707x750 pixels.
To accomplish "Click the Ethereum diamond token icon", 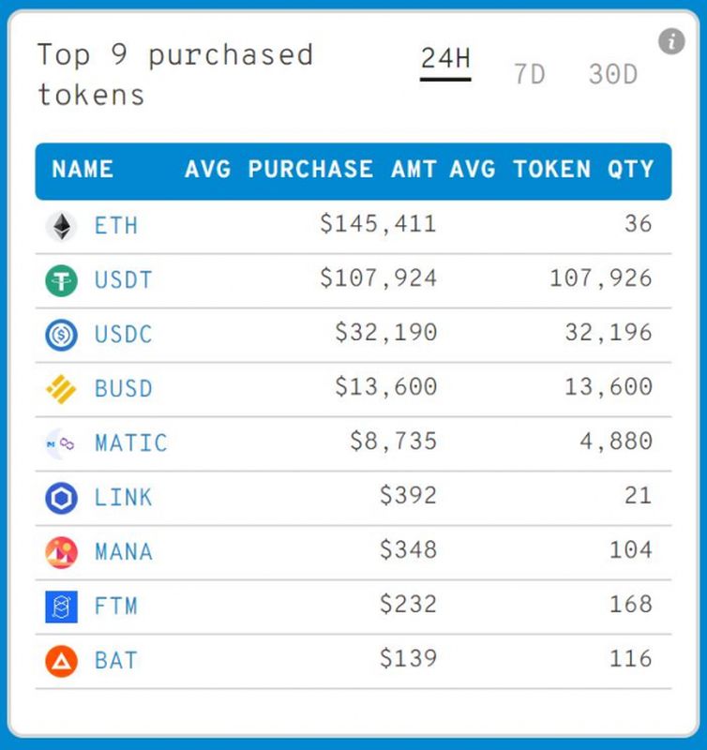I will click(x=62, y=226).
